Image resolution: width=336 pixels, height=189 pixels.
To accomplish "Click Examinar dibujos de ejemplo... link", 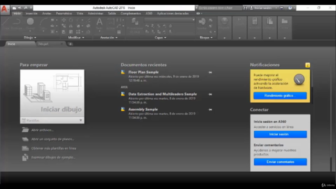I will point(54,157).
